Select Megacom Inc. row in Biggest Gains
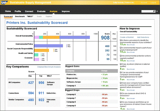The width and height of the screenshot is (160, 111). pyautogui.click(x=91, y=78)
